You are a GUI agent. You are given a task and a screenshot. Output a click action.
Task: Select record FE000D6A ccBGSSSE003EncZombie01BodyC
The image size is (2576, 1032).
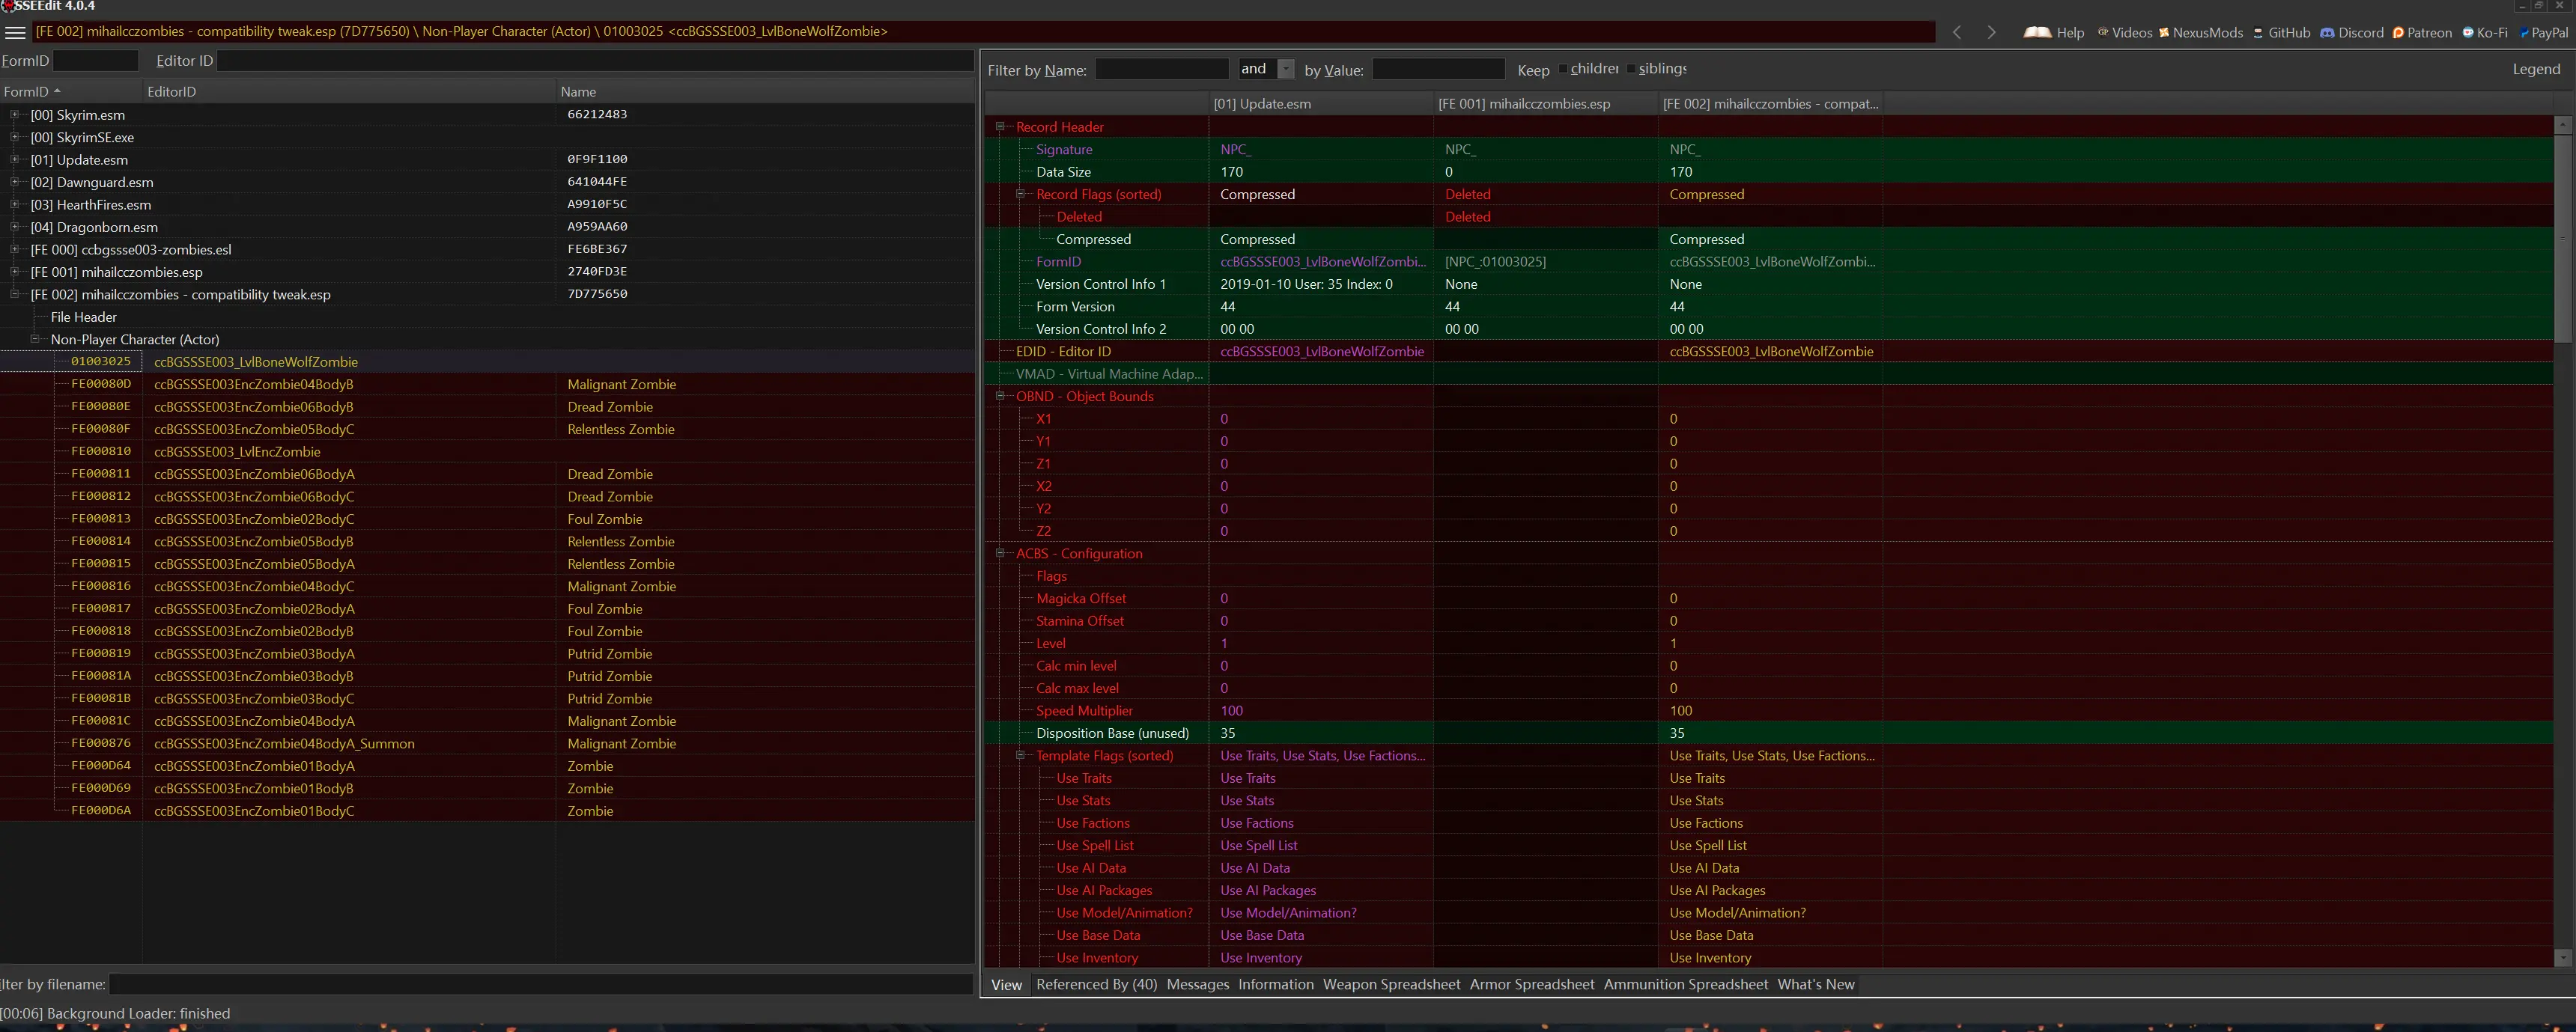487,810
